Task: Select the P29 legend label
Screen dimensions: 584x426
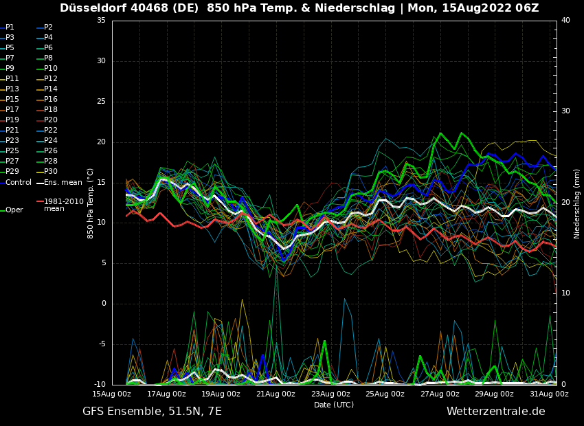Action: click(x=12, y=172)
